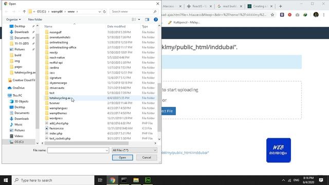Viewport: 329px width, 185px height.
Task: Sort files by Name column header
Action: 48,26
